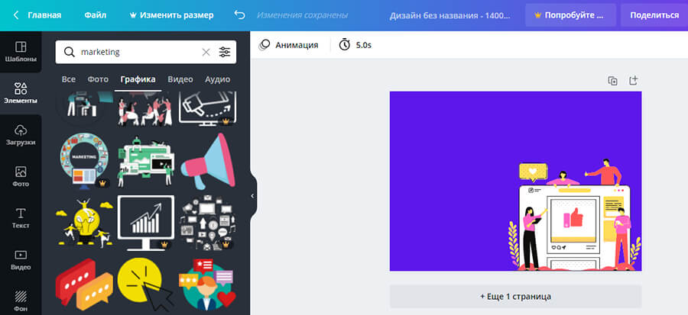The height and width of the screenshot is (315, 688).
Task: Open the Текст text panel
Action: (21, 218)
